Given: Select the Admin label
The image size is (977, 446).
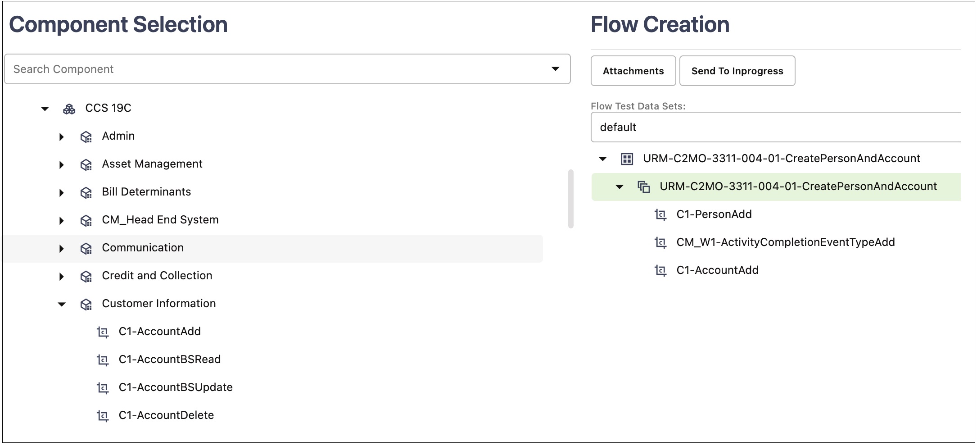Looking at the screenshot, I should tap(118, 136).
